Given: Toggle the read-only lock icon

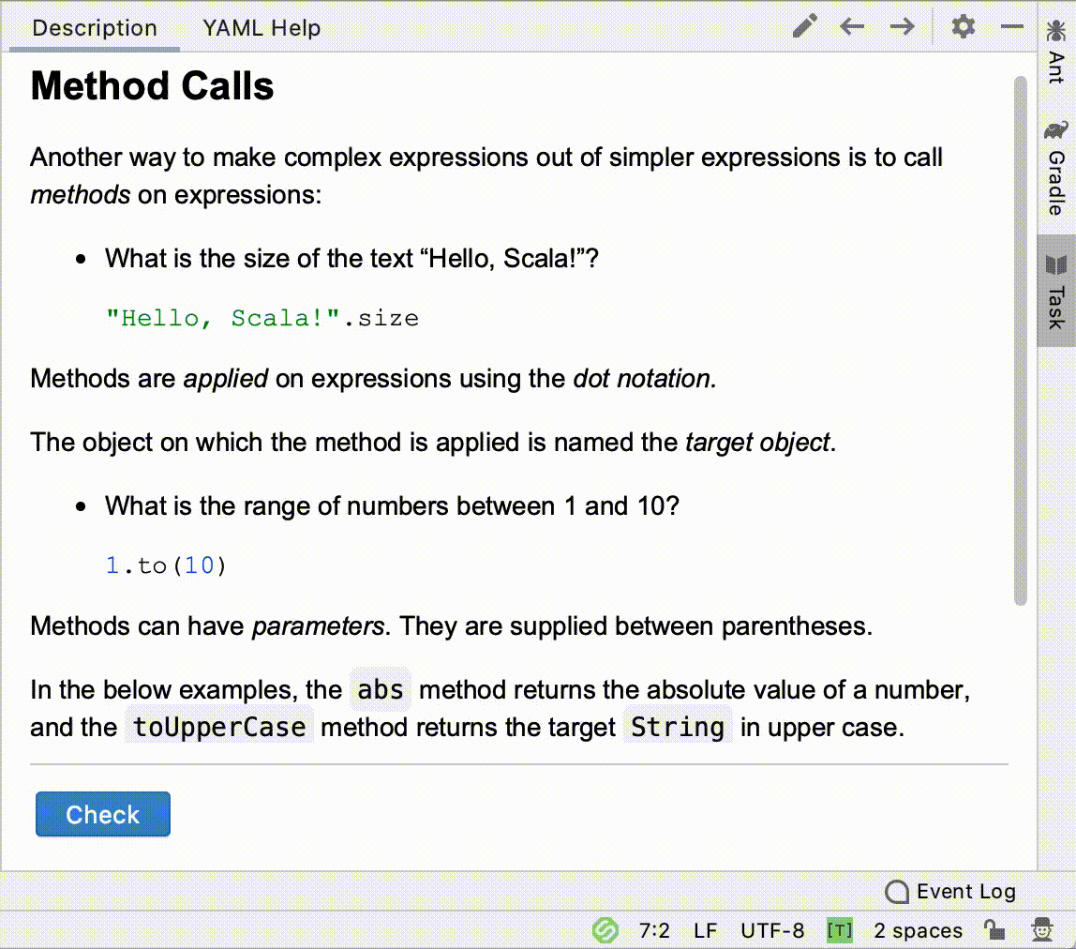Looking at the screenshot, I should pyautogui.click(x=994, y=930).
